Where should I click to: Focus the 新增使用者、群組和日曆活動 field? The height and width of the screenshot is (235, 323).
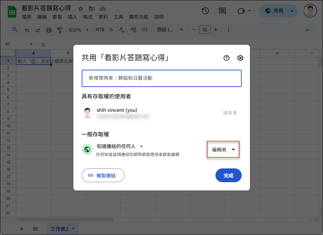pyautogui.click(x=161, y=78)
